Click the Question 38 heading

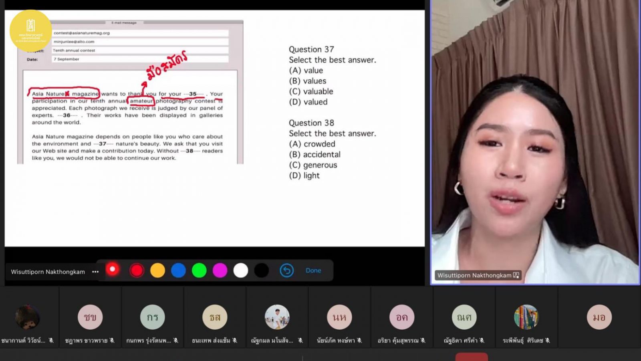pyautogui.click(x=311, y=123)
